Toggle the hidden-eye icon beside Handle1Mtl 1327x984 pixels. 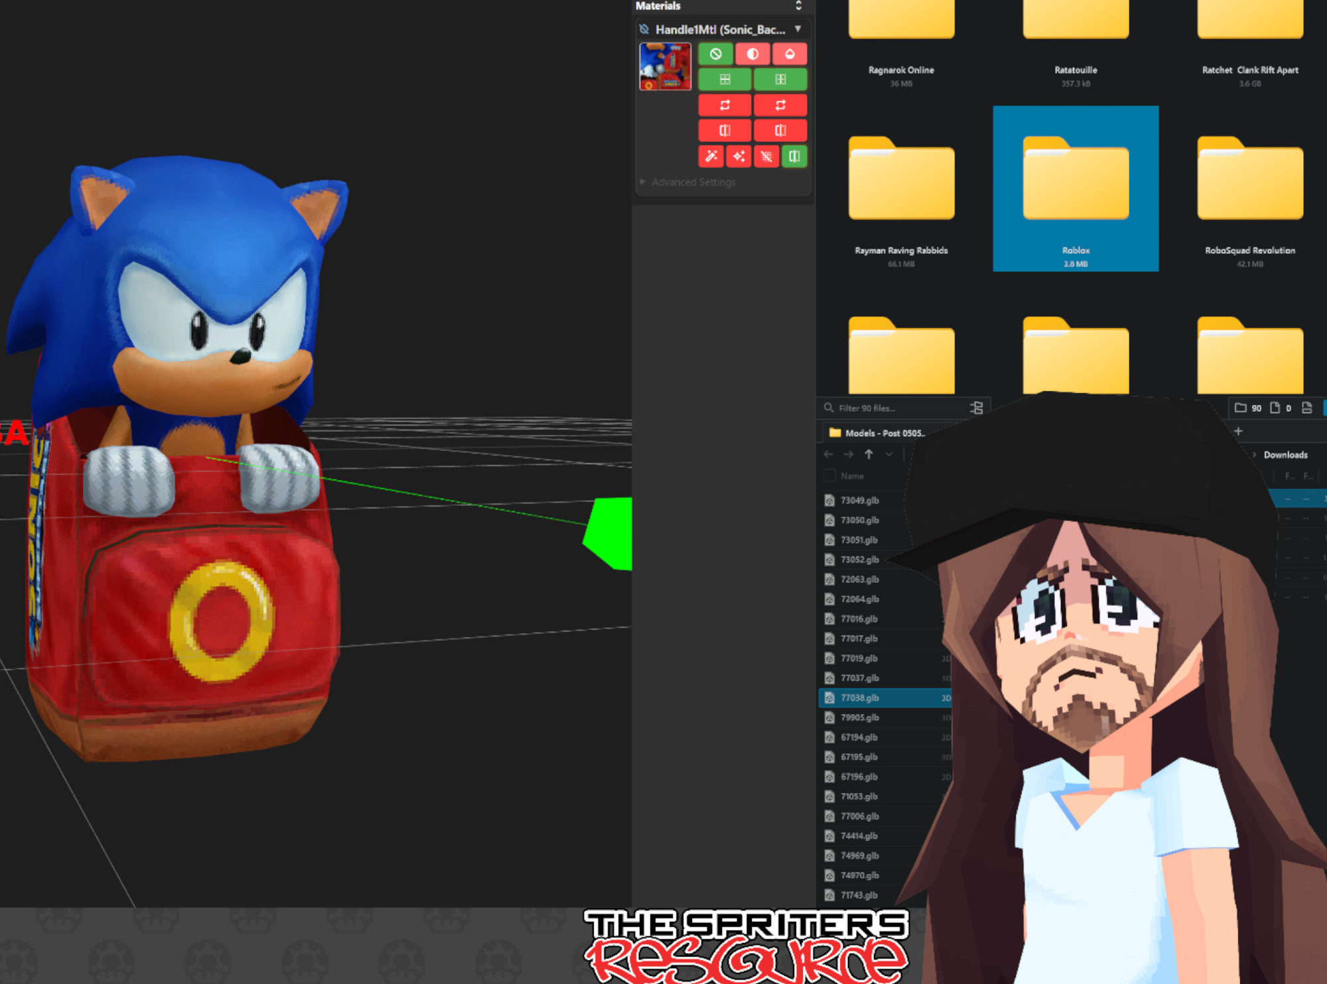tap(644, 29)
